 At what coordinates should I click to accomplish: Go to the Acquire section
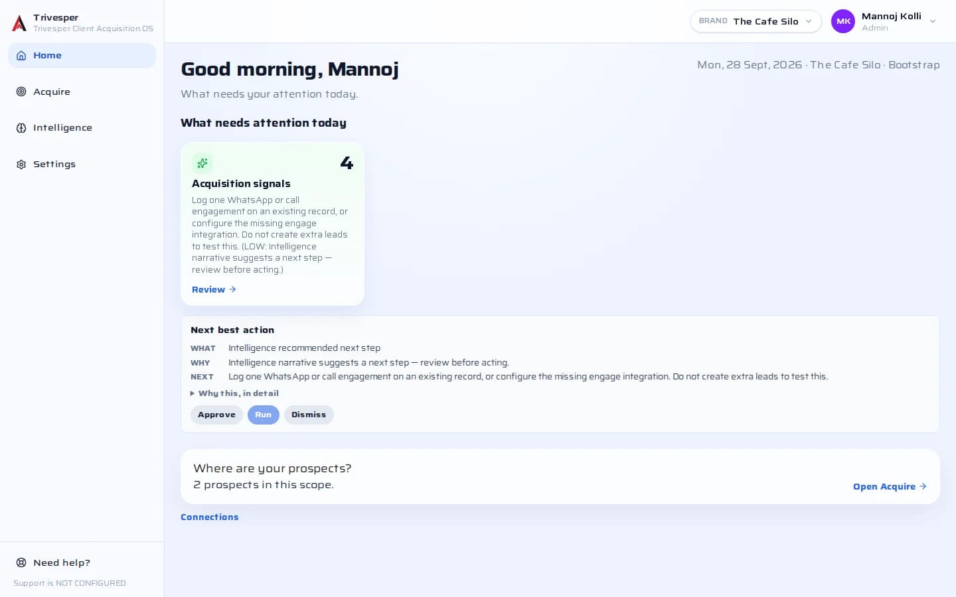tap(82, 92)
